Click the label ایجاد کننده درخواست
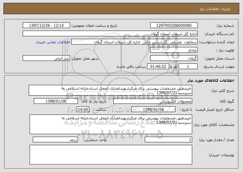 216,42
